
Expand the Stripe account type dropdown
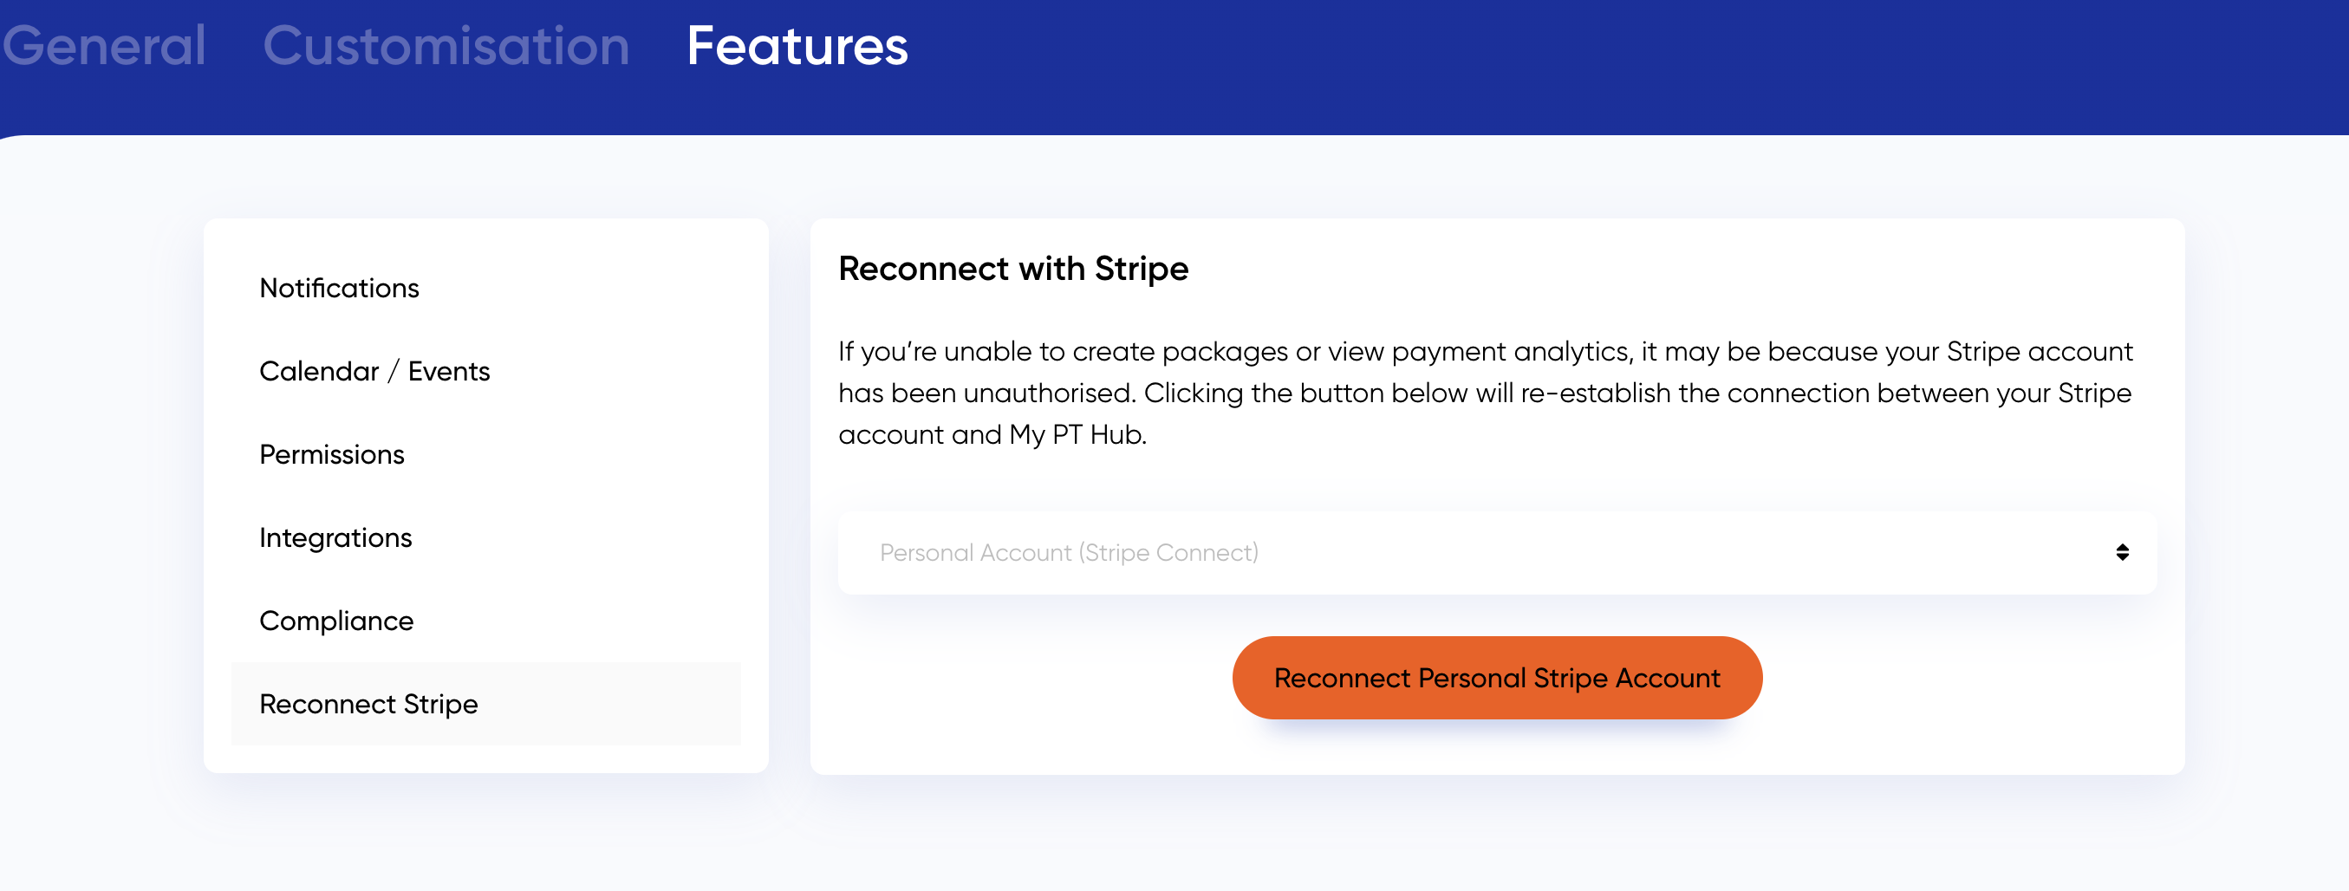tap(1497, 553)
